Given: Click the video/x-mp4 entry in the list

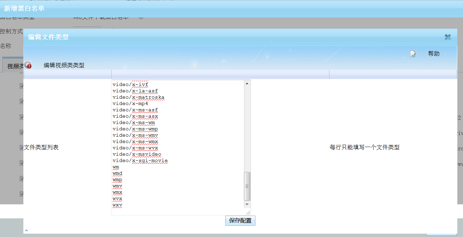Looking at the screenshot, I should coord(130,104).
